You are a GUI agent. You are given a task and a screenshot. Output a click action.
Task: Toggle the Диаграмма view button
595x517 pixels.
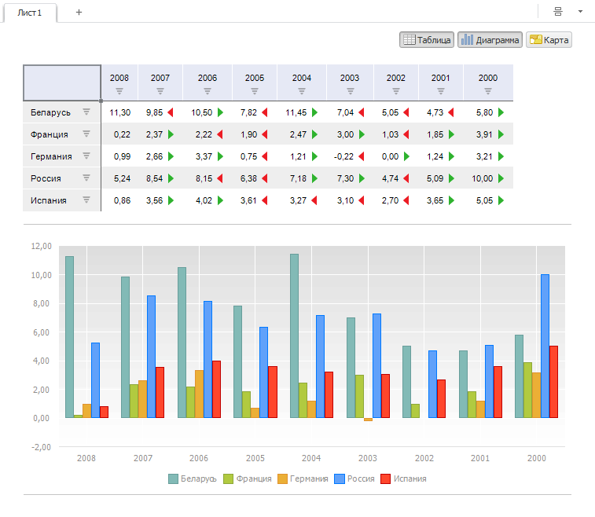[x=490, y=39]
